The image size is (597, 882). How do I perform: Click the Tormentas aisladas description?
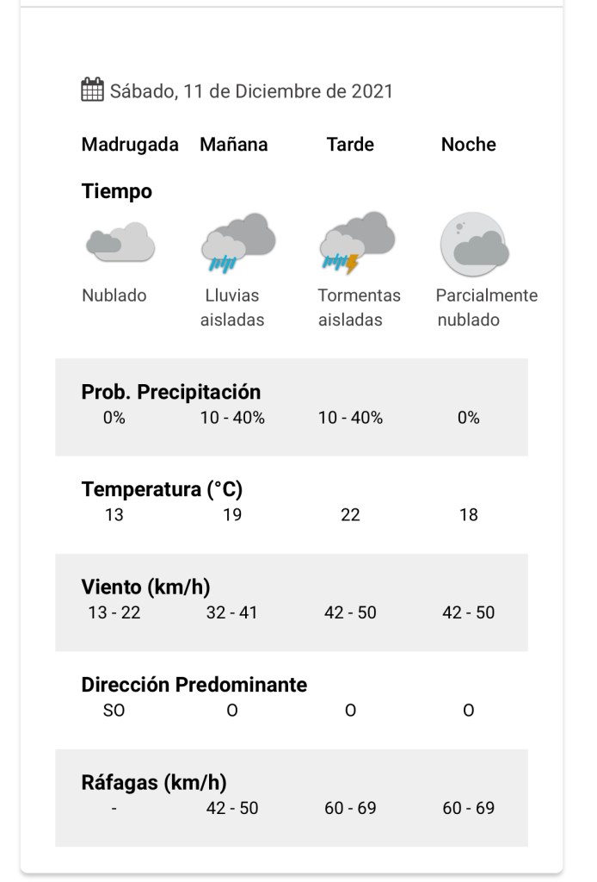tap(359, 307)
